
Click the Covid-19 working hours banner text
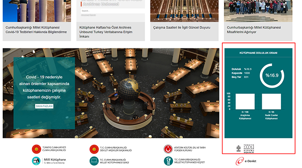44,87
